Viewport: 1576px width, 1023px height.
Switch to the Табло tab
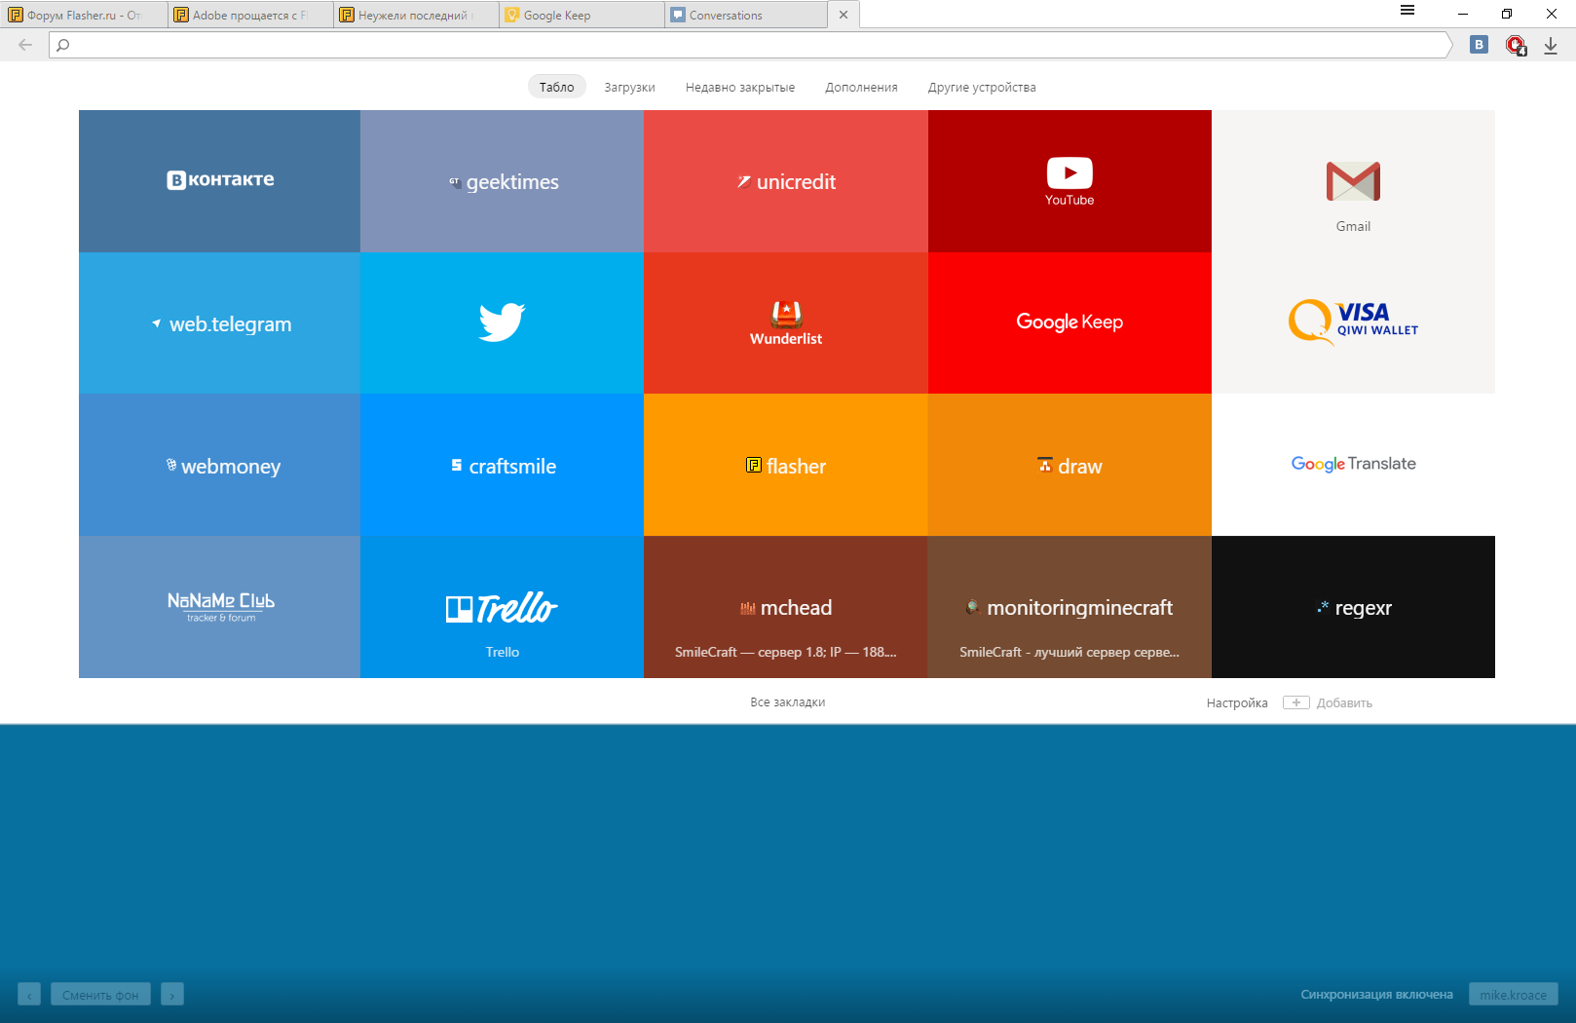[557, 87]
